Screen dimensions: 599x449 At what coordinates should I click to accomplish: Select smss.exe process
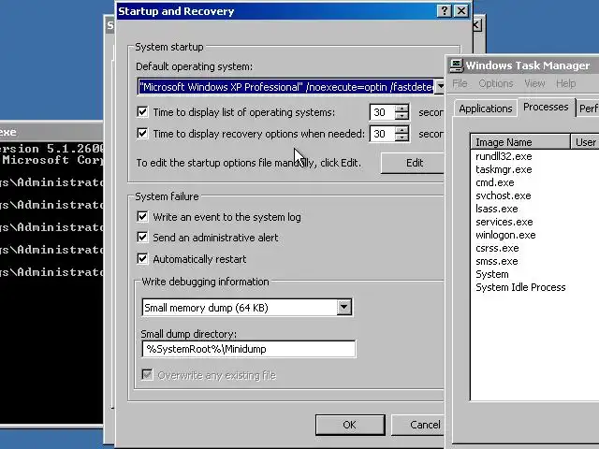pos(497,261)
